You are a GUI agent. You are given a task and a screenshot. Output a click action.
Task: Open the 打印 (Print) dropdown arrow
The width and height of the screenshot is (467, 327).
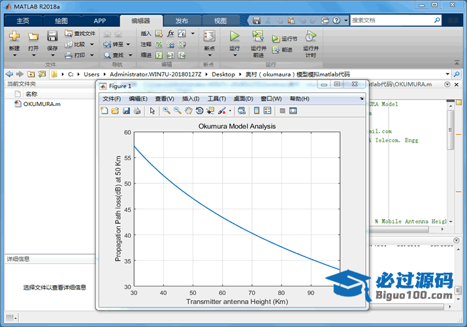91,55
